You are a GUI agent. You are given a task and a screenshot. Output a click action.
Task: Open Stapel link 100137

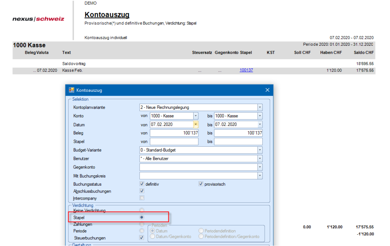click(x=246, y=70)
